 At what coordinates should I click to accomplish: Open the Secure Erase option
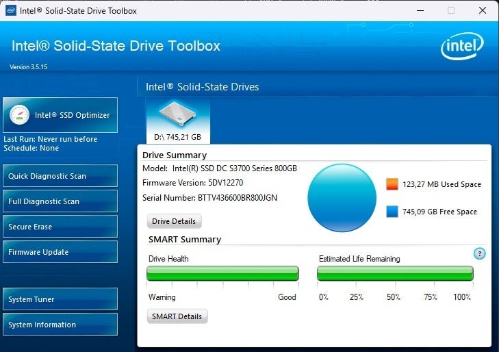[60, 226]
